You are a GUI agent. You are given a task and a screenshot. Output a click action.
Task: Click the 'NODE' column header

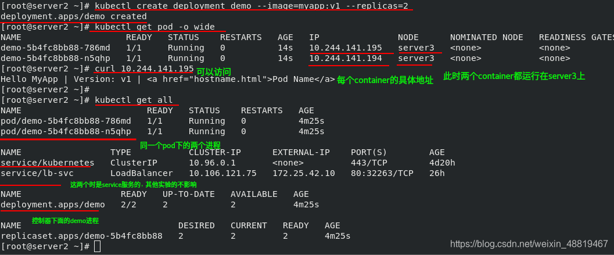pyautogui.click(x=408, y=37)
